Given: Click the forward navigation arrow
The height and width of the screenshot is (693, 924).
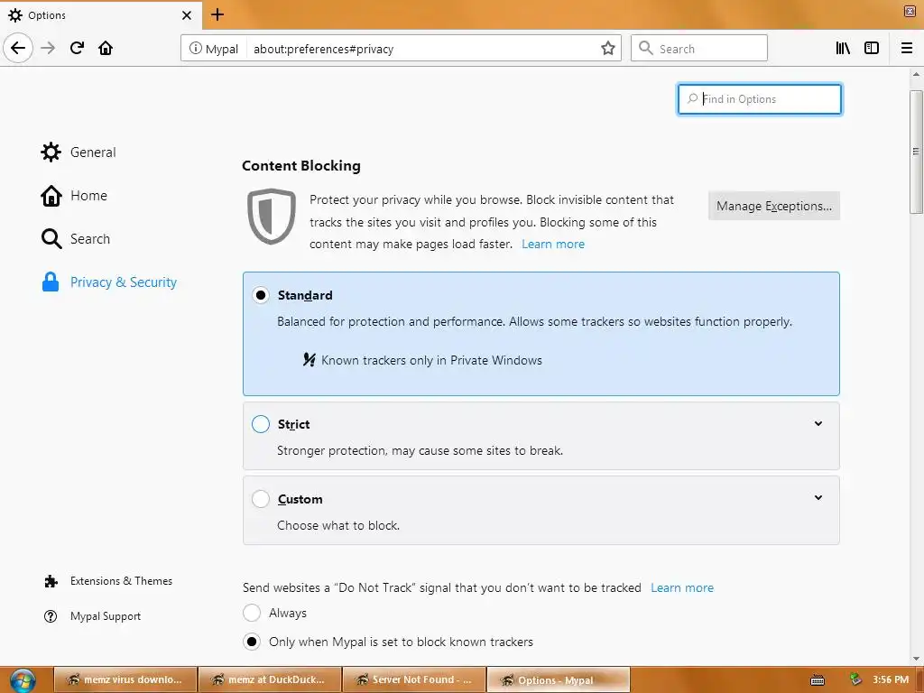Looking at the screenshot, I should coord(48,48).
